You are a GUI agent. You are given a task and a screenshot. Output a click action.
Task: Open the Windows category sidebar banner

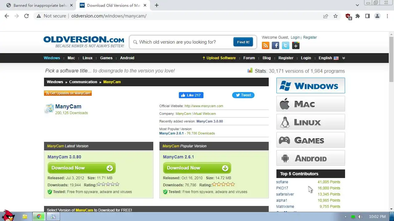311,85
